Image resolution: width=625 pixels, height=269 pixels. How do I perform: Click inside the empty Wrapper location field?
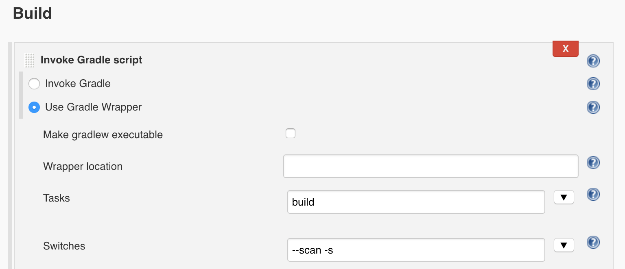(430, 166)
